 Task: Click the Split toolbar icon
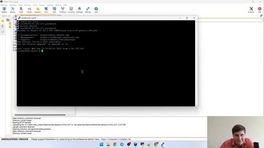(54, 10)
